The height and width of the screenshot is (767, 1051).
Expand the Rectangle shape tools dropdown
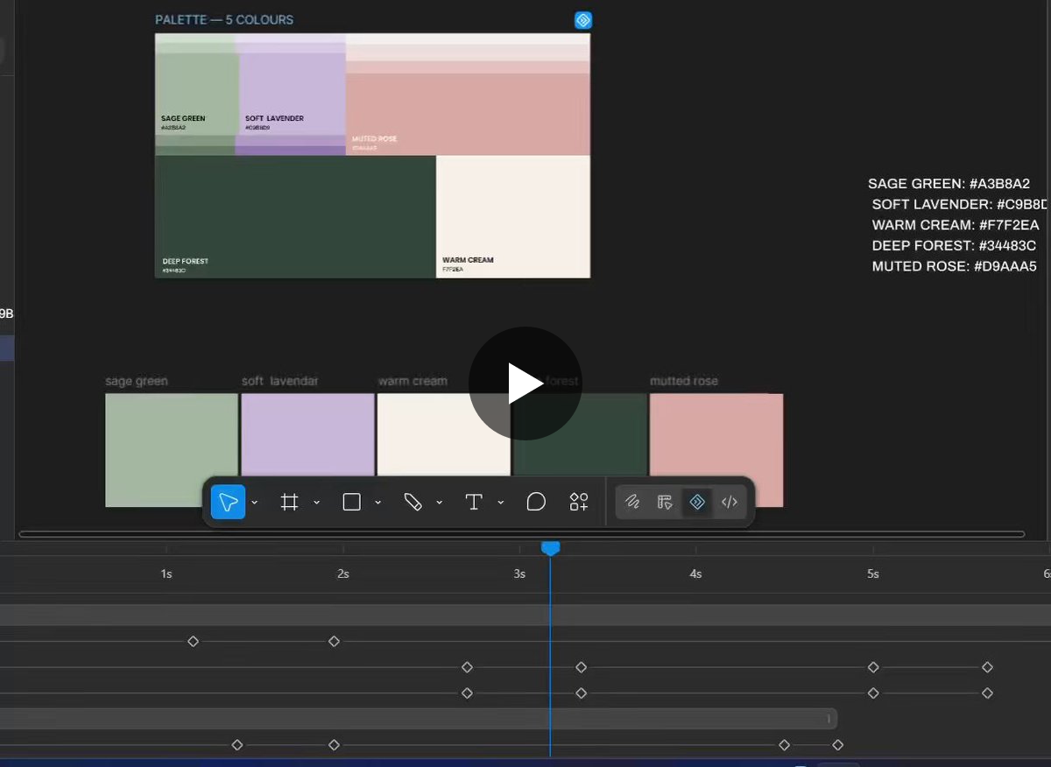coord(378,503)
